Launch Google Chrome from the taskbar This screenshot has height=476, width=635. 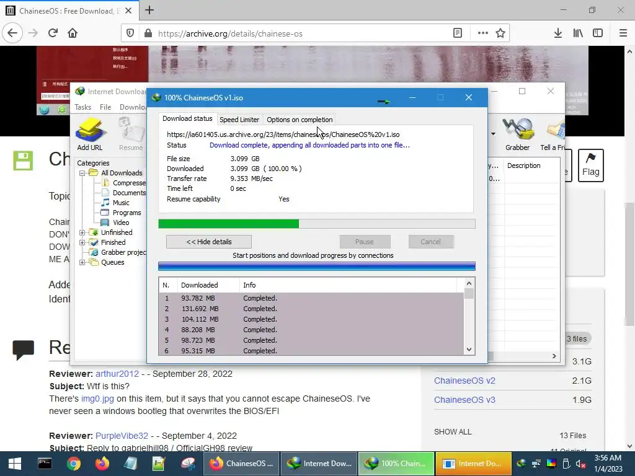(x=73, y=464)
